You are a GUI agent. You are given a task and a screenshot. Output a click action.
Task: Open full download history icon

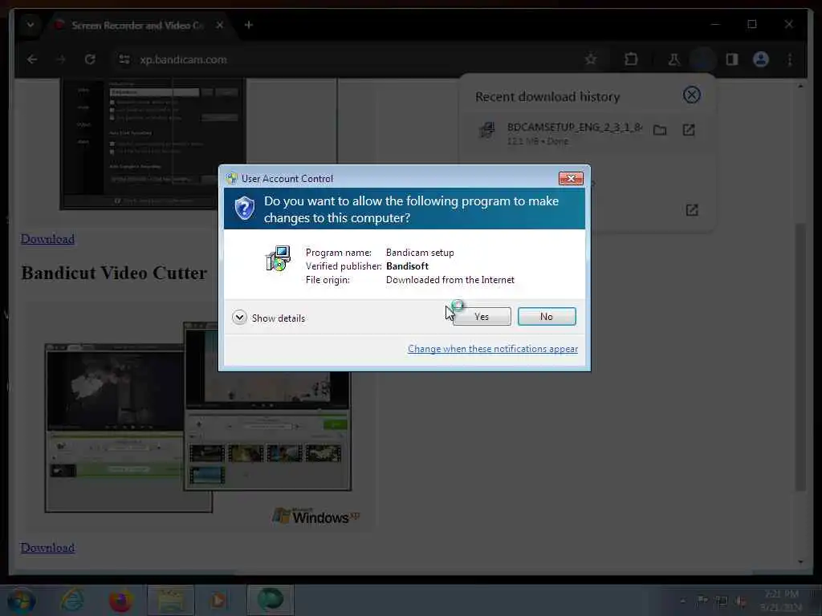[692, 210]
